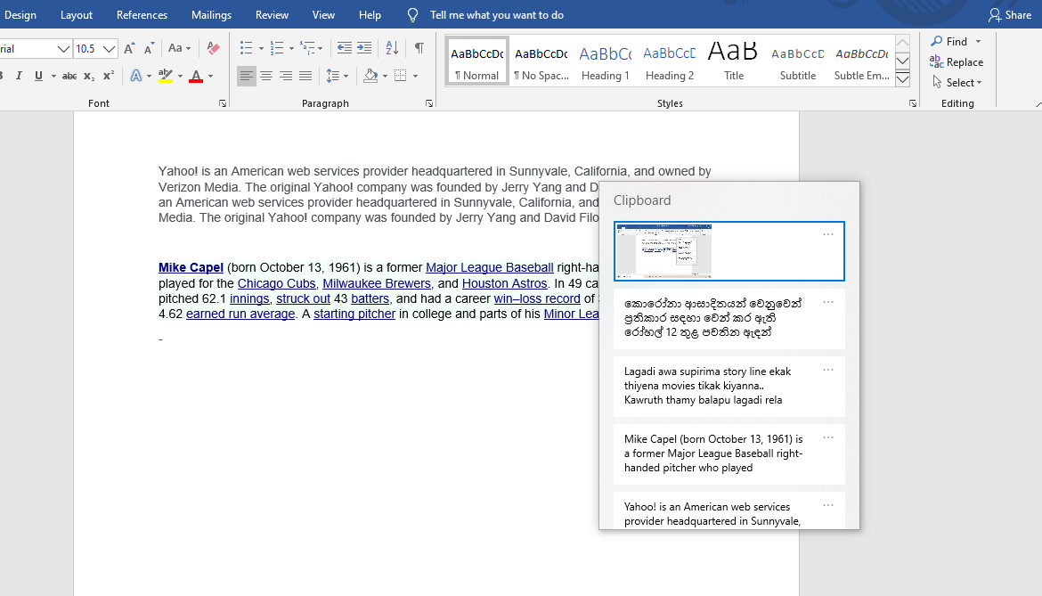The width and height of the screenshot is (1042, 596).
Task: Apply strikethrough to text
Action: tap(69, 76)
